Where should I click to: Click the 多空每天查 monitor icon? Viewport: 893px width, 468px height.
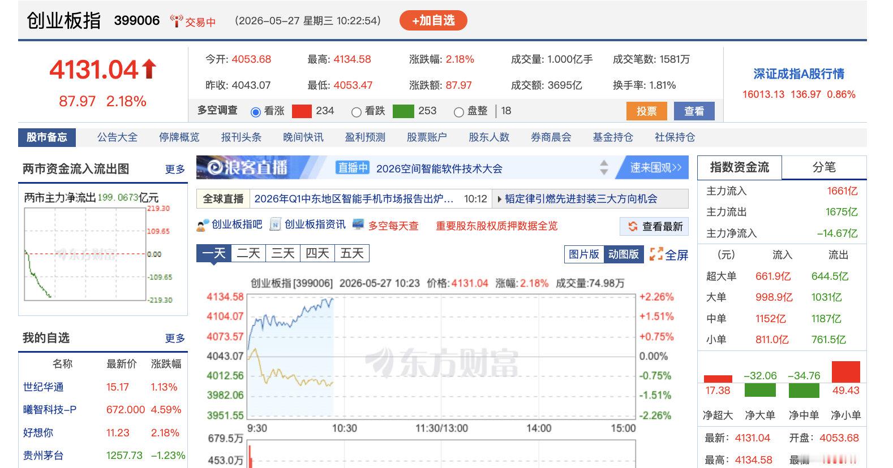[x=358, y=224]
